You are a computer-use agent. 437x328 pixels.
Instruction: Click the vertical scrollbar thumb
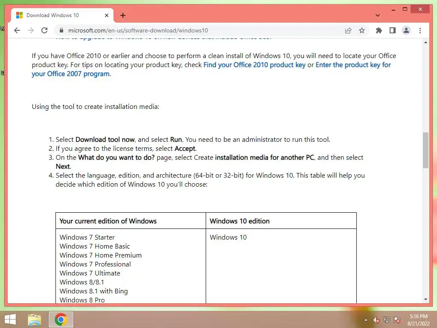pyautogui.click(x=425, y=150)
